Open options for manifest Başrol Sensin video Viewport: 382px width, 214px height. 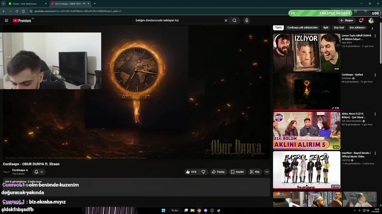tap(375, 153)
